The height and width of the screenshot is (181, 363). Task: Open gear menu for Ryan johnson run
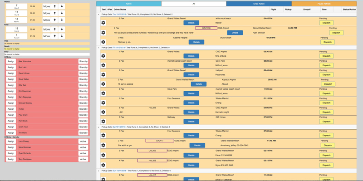click(103, 33)
